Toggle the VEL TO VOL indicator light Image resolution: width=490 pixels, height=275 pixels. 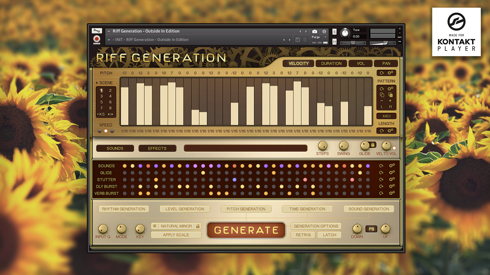(x=394, y=148)
